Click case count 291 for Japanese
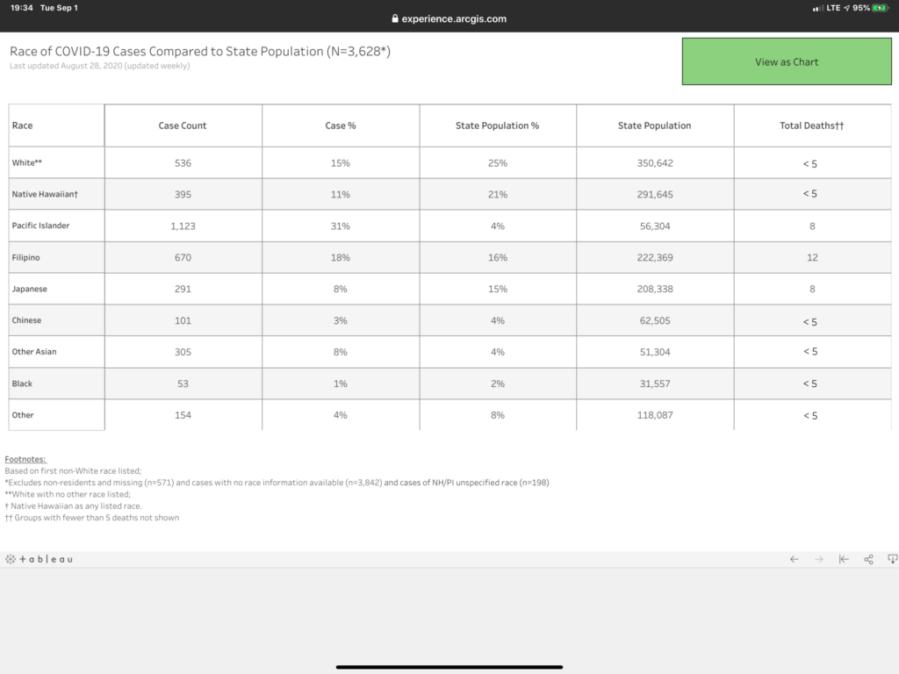The image size is (899, 674). pyautogui.click(x=183, y=290)
